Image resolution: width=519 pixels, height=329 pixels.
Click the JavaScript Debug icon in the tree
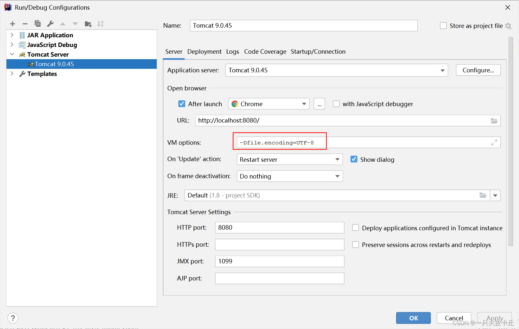pyautogui.click(x=22, y=45)
